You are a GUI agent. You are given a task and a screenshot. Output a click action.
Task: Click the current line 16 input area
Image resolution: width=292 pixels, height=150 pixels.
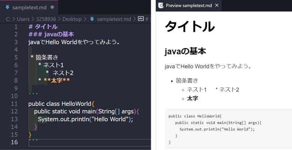tap(89, 142)
